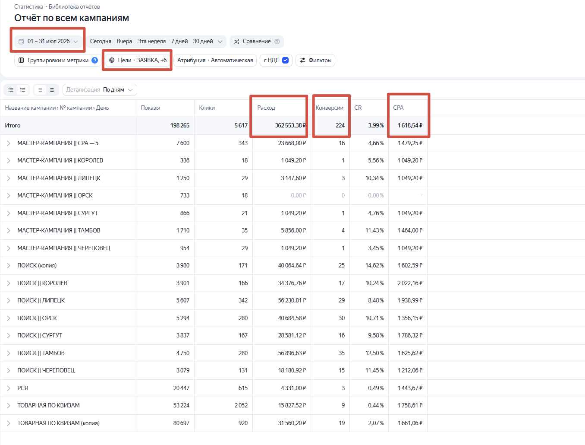This screenshot has height=445, width=585.
Task: Select the 30 дней period
Action: pyautogui.click(x=203, y=41)
